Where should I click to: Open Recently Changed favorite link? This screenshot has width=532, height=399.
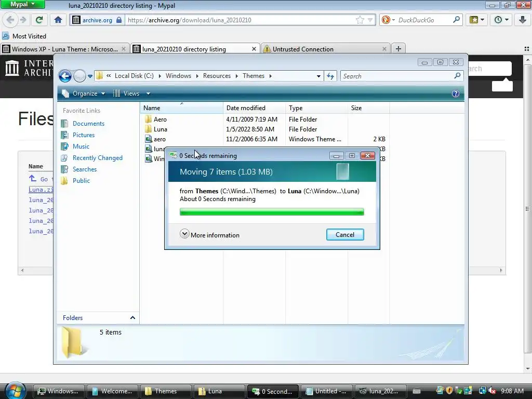(x=97, y=158)
